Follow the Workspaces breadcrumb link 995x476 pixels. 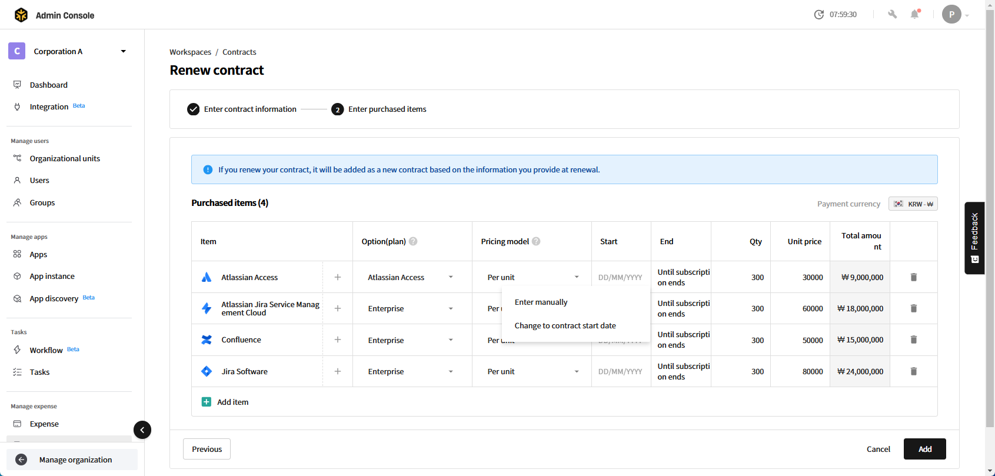point(190,52)
